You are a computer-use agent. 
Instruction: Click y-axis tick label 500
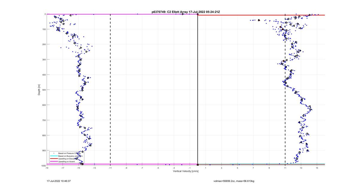44,90
